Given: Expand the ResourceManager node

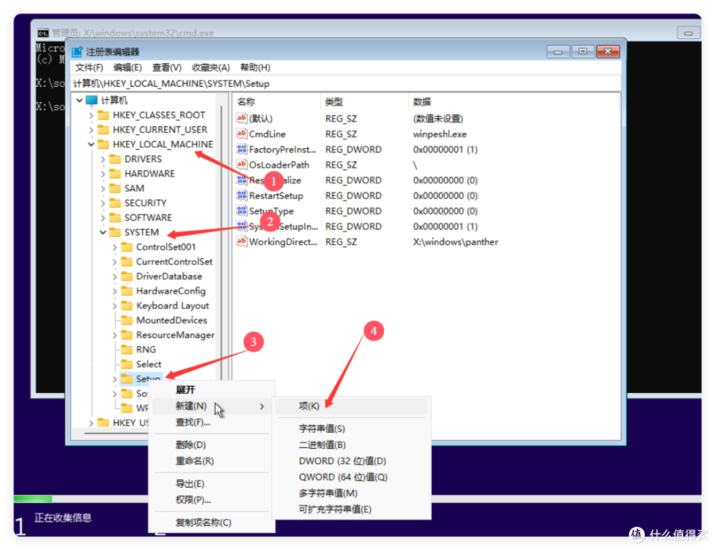Looking at the screenshot, I should click(x=115, y=335).
